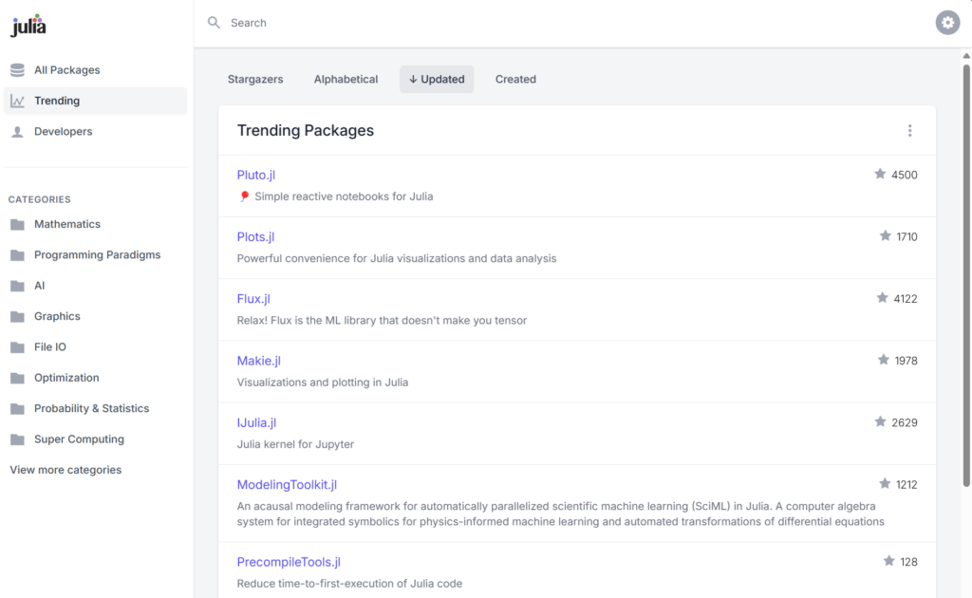The height and width of the screenshot is (598, 972).
Task: Expand View more categories
Action: coord(65,470)
